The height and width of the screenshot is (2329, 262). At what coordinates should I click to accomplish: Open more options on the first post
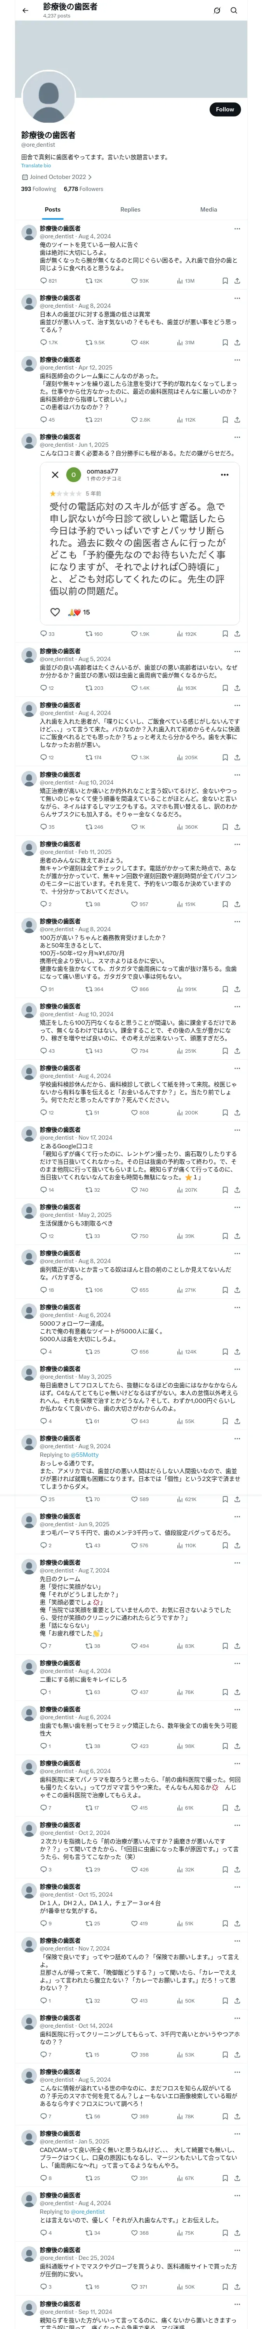pos(237,229)
